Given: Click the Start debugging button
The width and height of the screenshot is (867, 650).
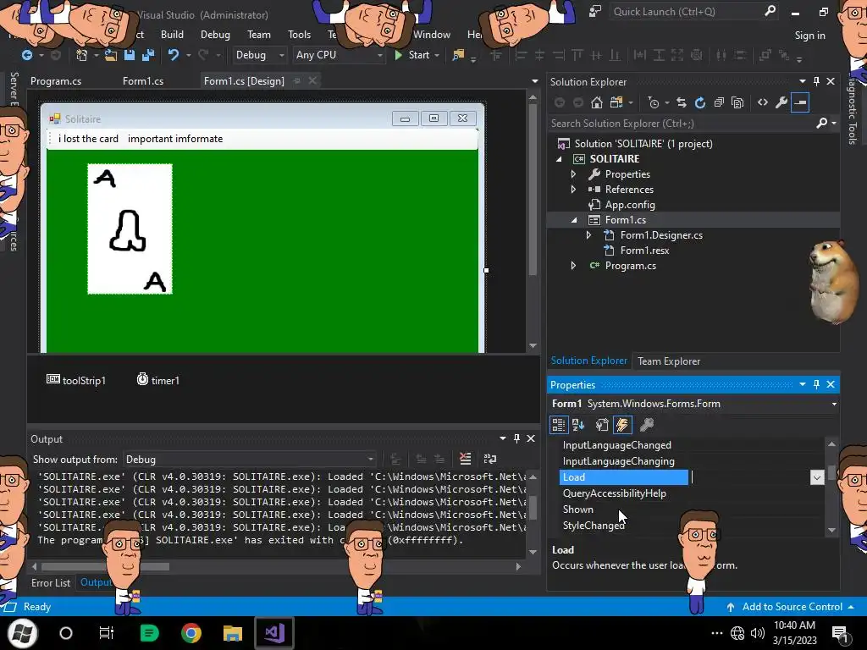Looking at the screenshot, I should point(412,55).
